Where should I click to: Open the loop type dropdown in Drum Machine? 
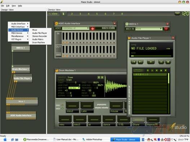[74, 88]
